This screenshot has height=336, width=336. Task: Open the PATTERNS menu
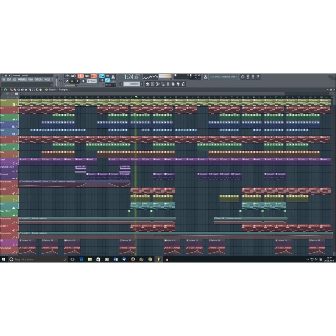click(x=22, y=79)
